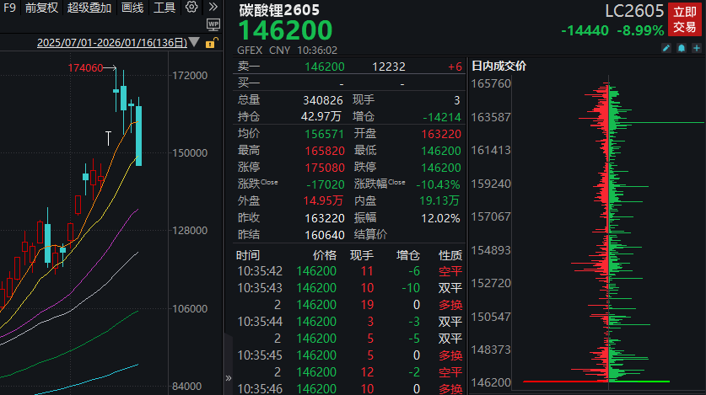706x395 pixels.
Task: Open date range dropdown triangle
Action: pyautogui.click(x=195, y=43)
